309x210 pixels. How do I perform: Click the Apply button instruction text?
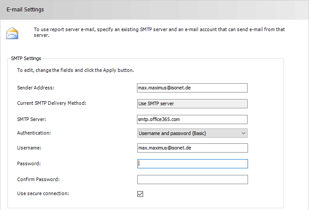click(x=75, y=70)
